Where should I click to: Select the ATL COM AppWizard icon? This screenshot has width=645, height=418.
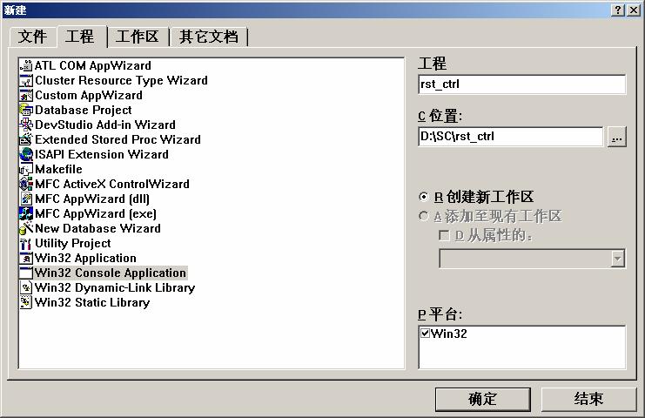point(26,65)
